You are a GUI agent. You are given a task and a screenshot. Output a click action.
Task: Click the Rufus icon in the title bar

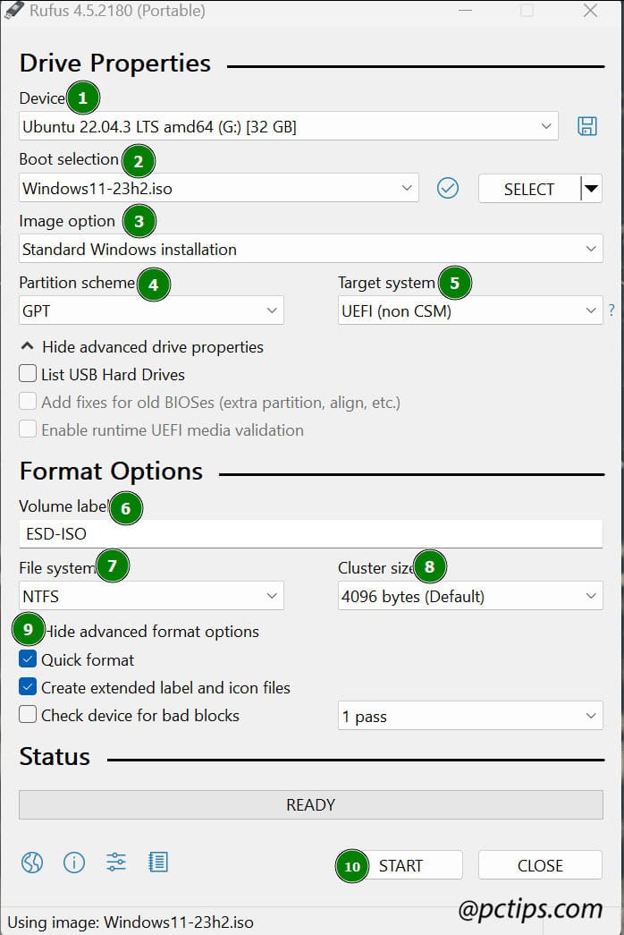[x=14, y=12]
